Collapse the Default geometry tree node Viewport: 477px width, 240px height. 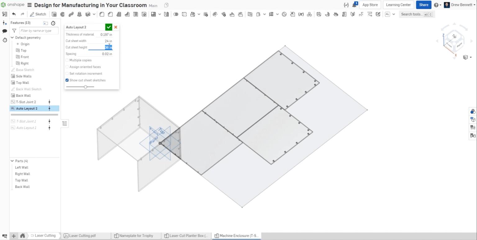(x=12, y=37)
